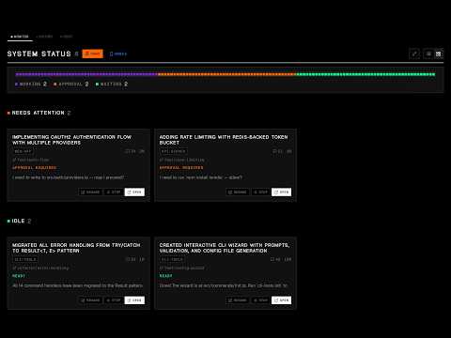Click the tag label on the CLI wizard card
451x338 pixels.
click(x=172, y=259)
